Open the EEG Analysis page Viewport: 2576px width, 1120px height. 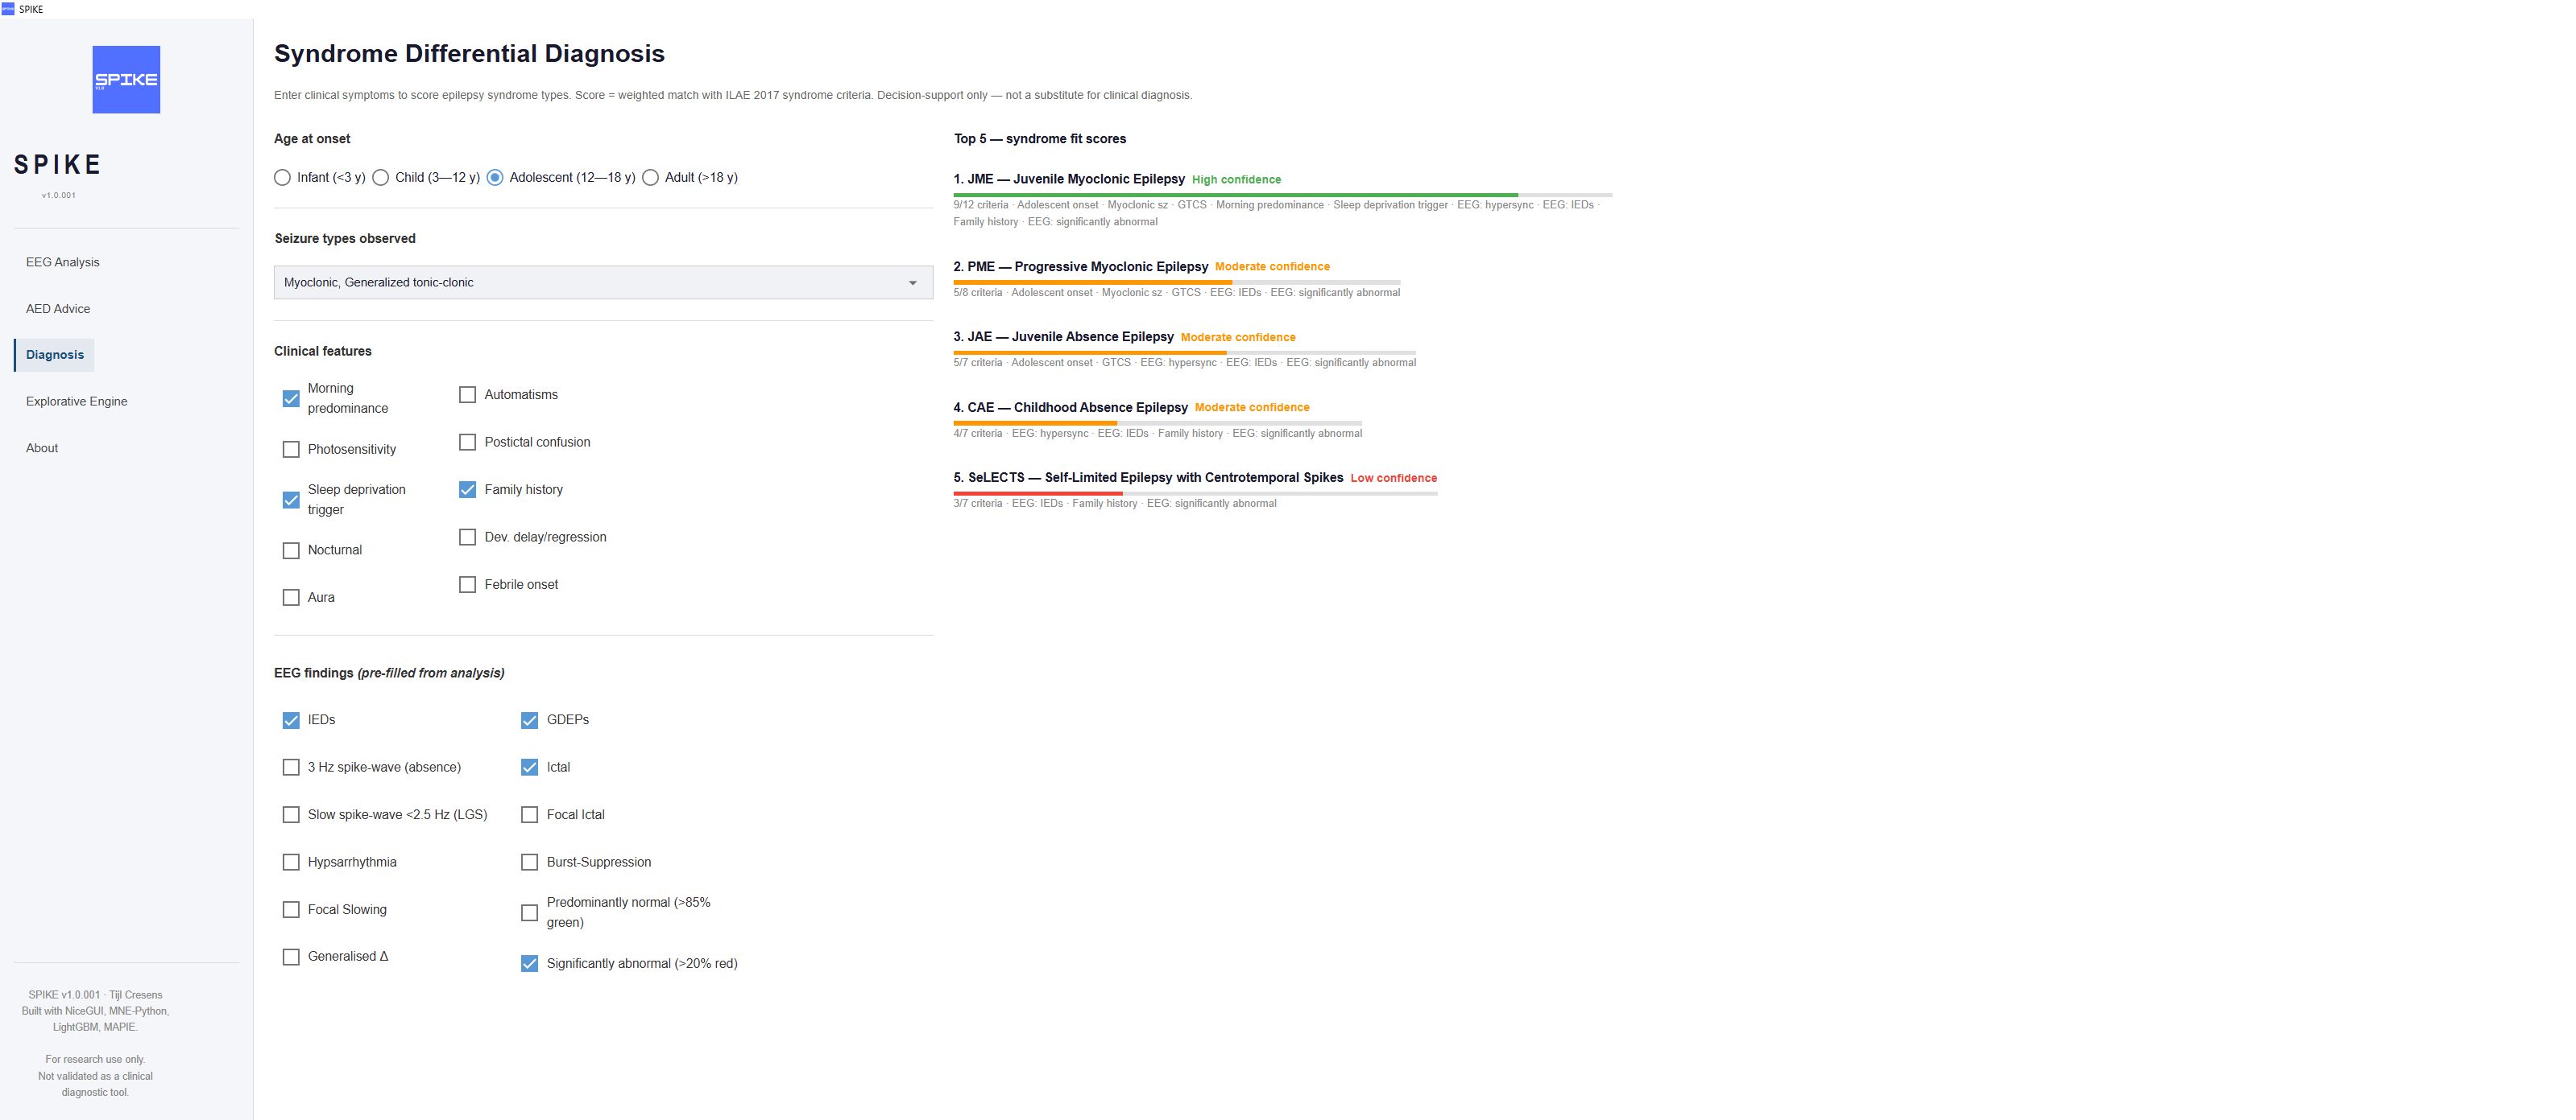click(x=62, y=261)
